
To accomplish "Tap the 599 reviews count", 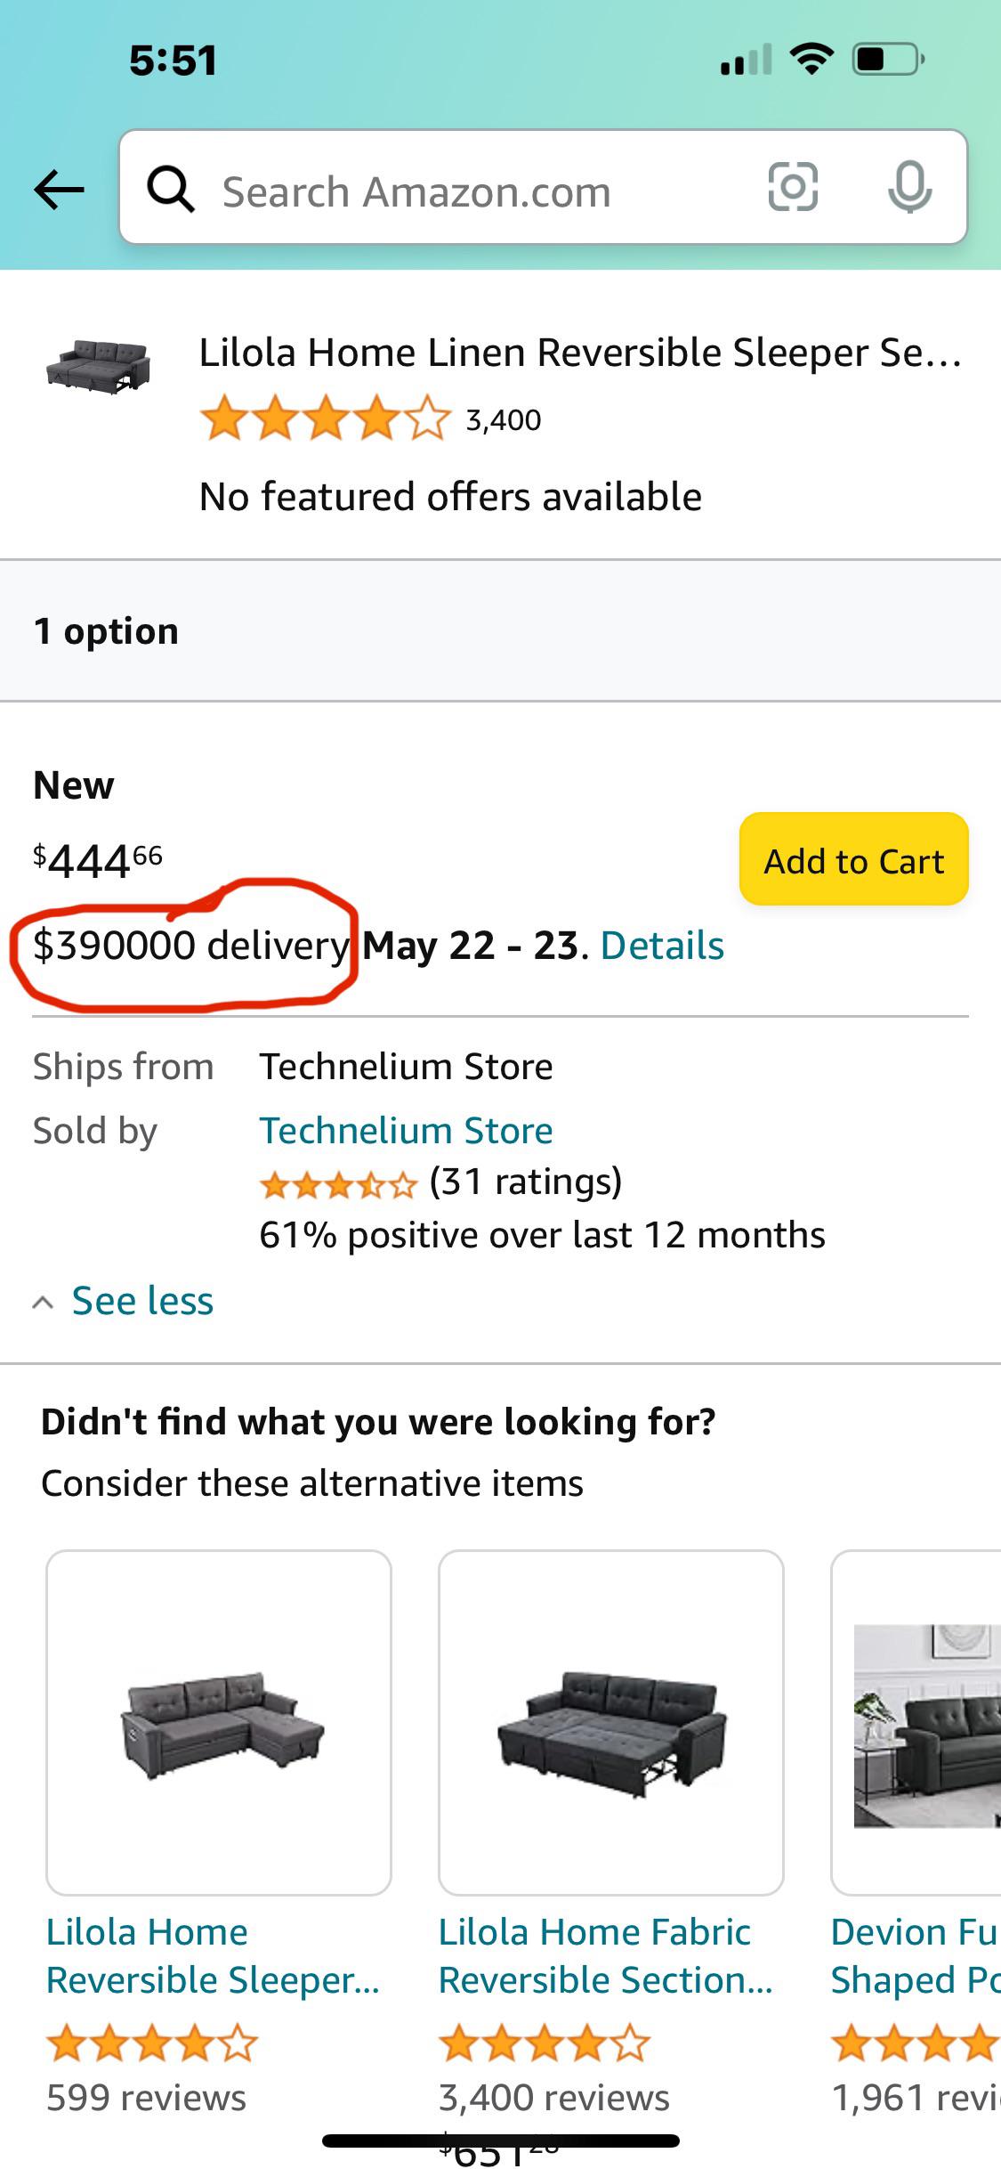I will [145, 2096].
